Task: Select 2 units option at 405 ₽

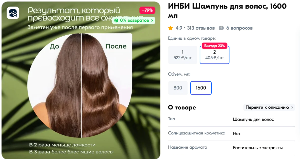Action: 214,55
